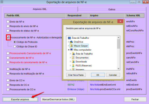Screen dimensions: 149x104
Task: Select the Código da Chave ID option
Action: [x=15, y=46]
